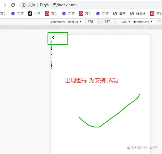This screenshot has height=154, width=162.
Task: Open the 100% zoom dropdown
Action: pyautogui.click(x=125, y=22)
